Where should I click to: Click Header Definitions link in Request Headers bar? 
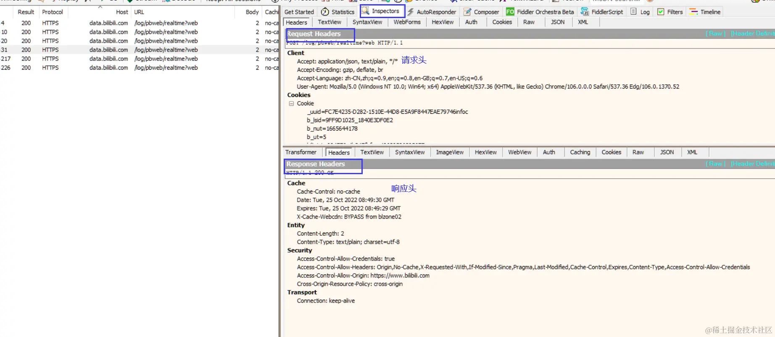click(752, 34)
